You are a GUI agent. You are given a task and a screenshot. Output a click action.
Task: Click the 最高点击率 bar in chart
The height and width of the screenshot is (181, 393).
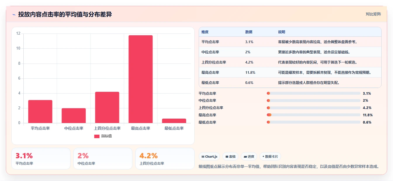(141, 79)
